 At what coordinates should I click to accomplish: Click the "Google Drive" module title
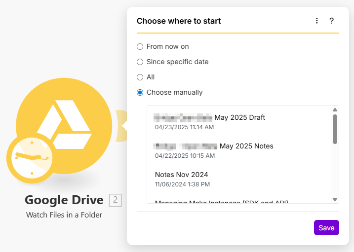click(64, 200)
